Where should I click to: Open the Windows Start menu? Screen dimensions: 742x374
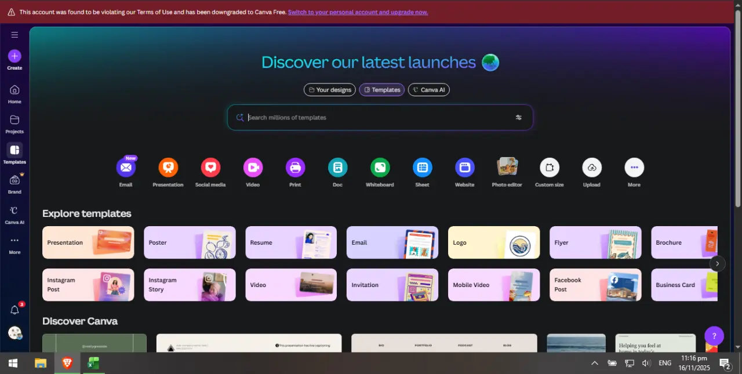13,364
